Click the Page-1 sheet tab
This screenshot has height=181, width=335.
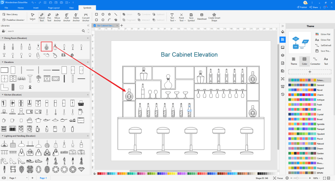coord(43,178)
